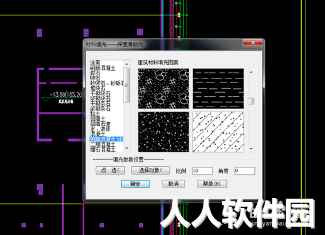Click the material list scroll-down arrow

(127, 149)
